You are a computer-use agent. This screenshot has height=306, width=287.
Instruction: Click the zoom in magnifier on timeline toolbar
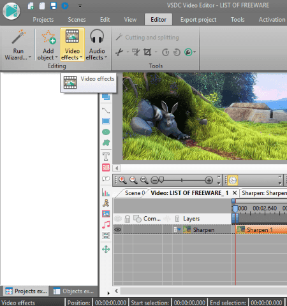[x=122, y=180]
